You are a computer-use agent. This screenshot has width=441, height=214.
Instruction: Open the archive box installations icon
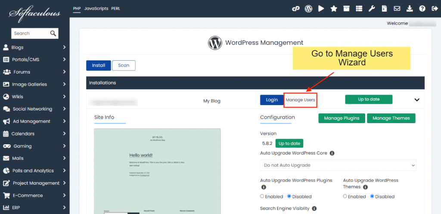point(347,9)
